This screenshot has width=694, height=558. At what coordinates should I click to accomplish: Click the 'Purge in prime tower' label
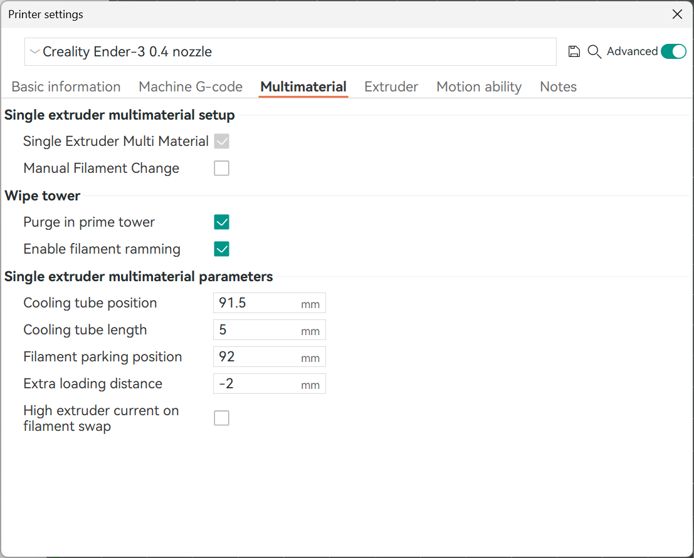point(89,222)
